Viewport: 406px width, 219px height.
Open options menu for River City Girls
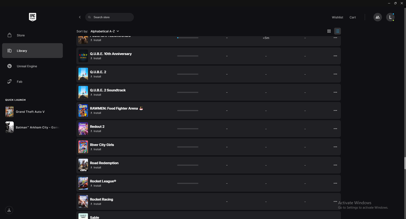335,147
